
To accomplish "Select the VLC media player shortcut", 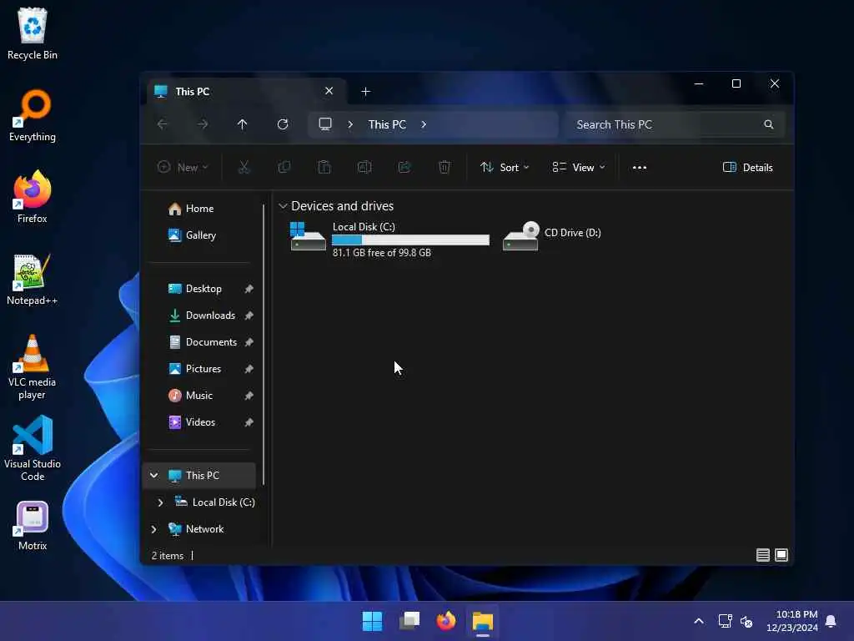I will tap(33, 367).
